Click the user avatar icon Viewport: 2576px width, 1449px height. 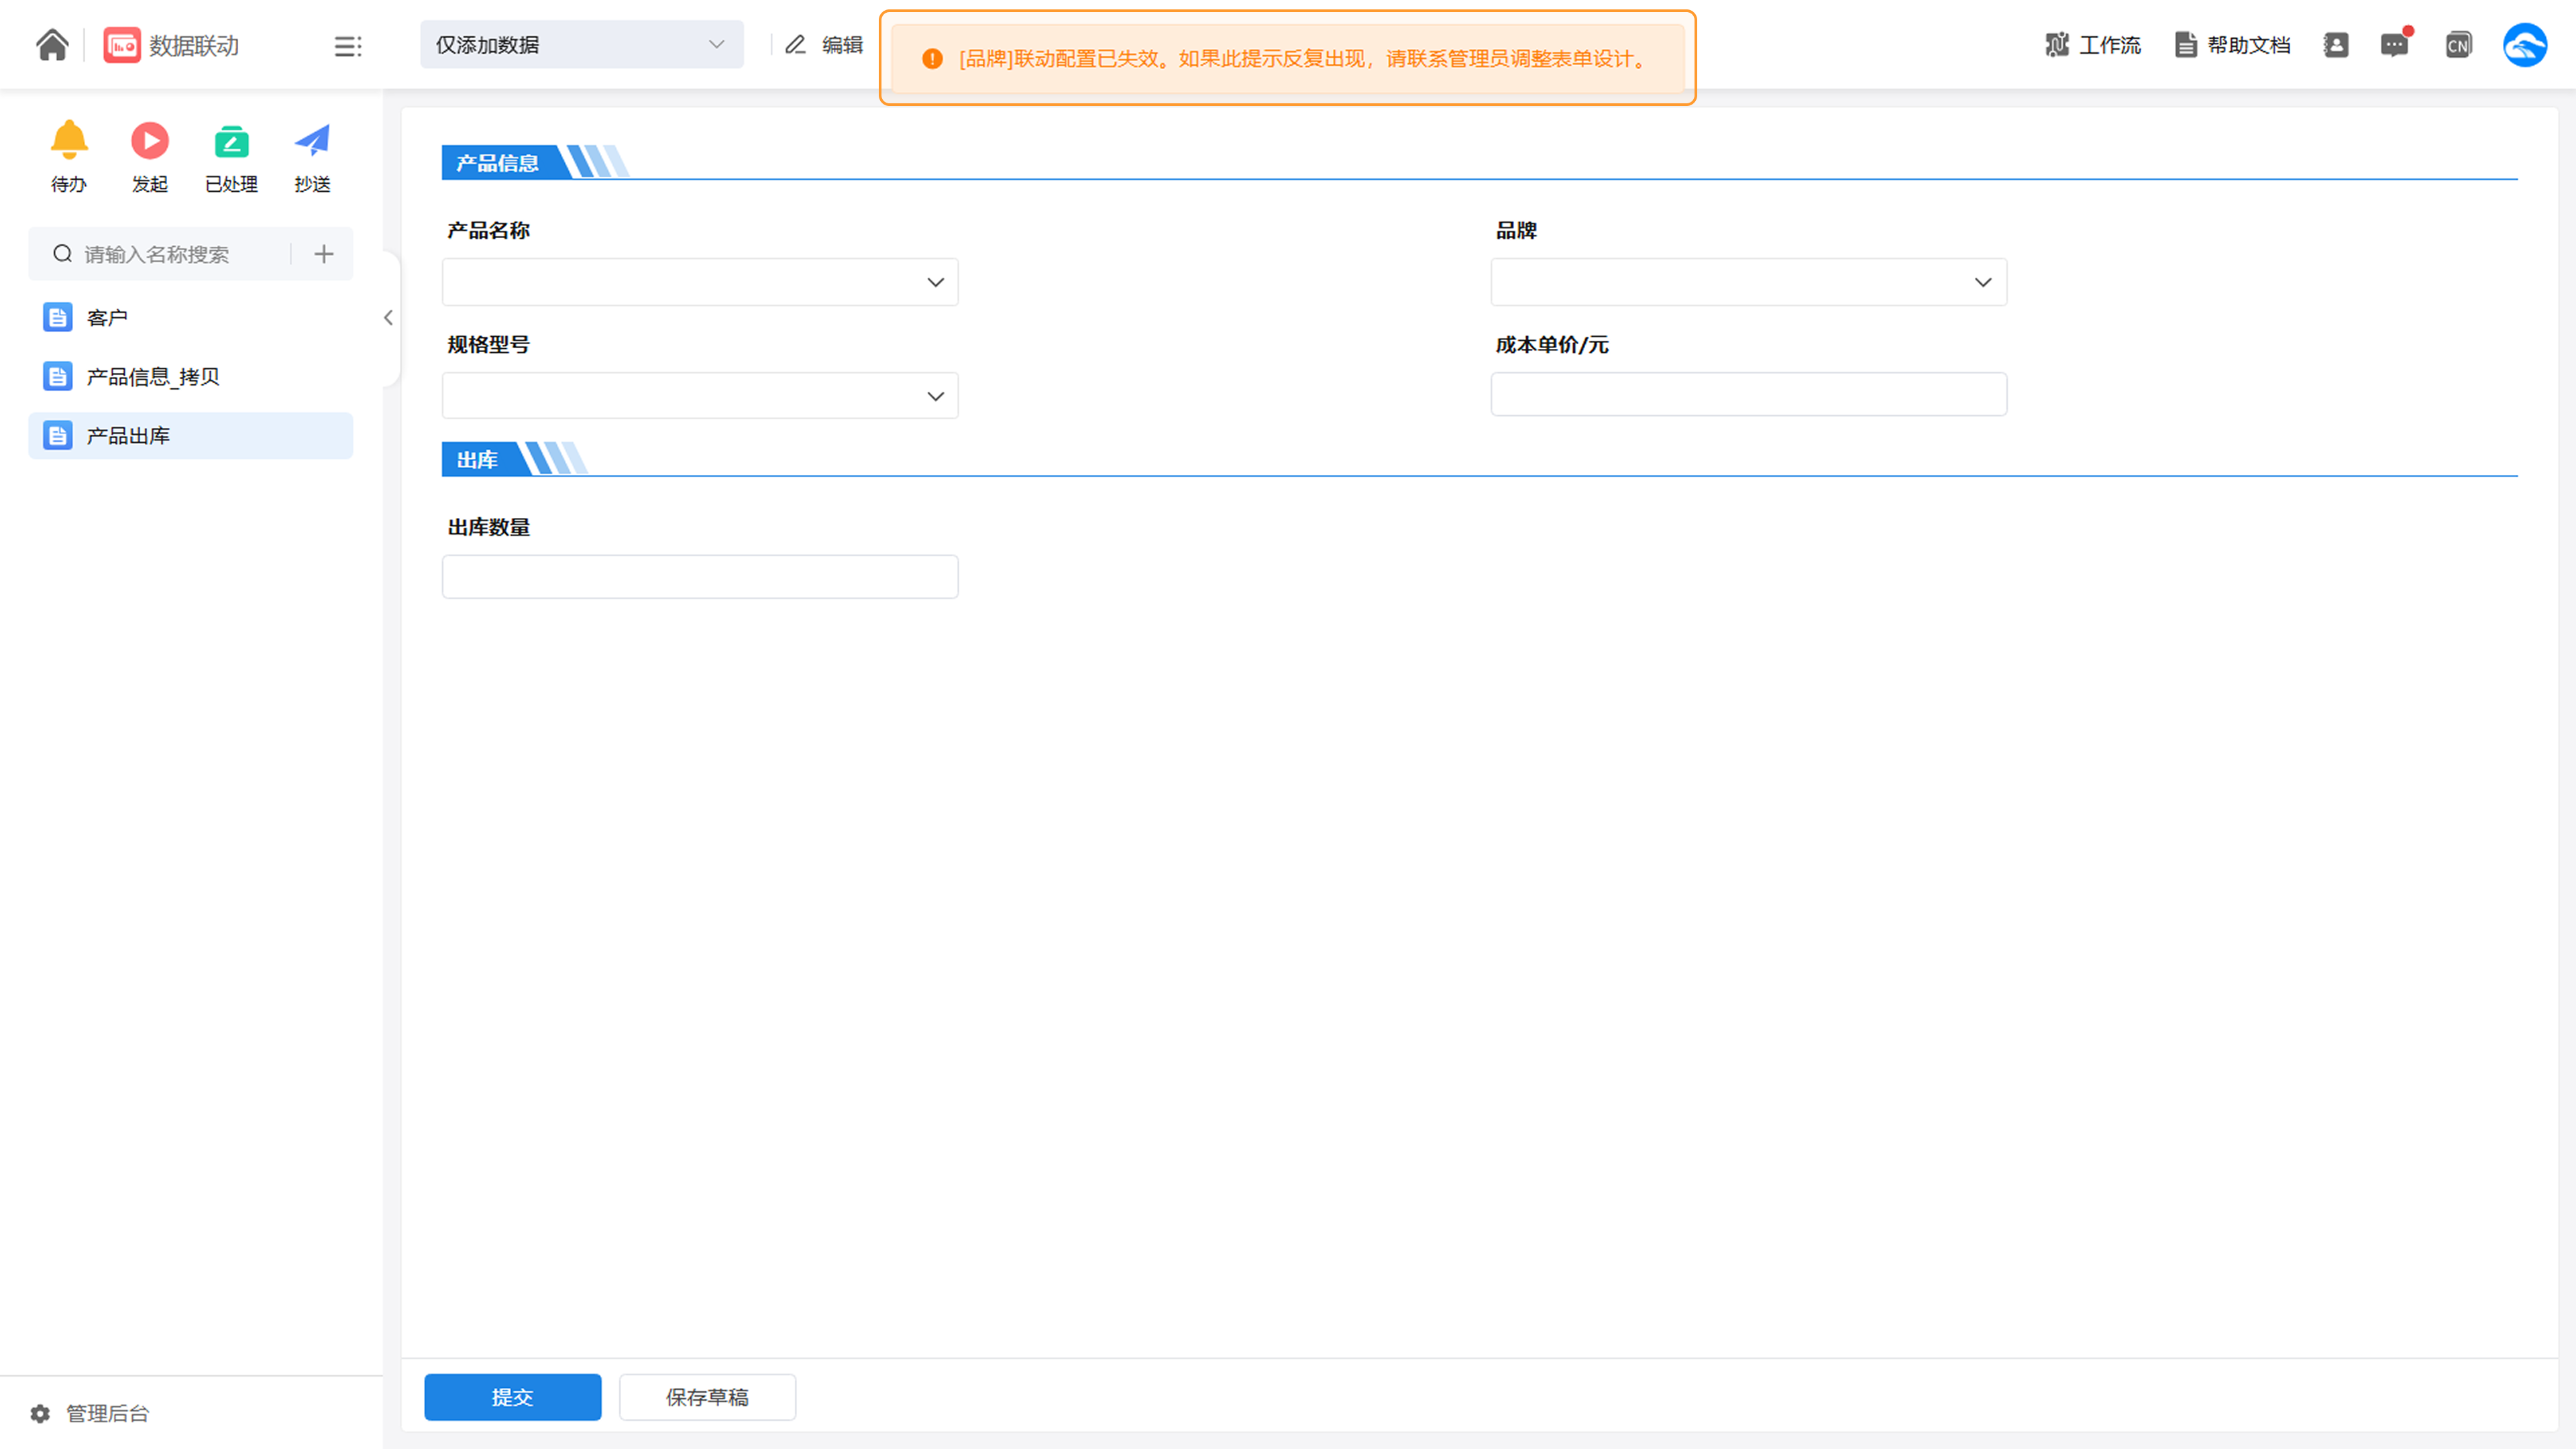pos(2524,45)
